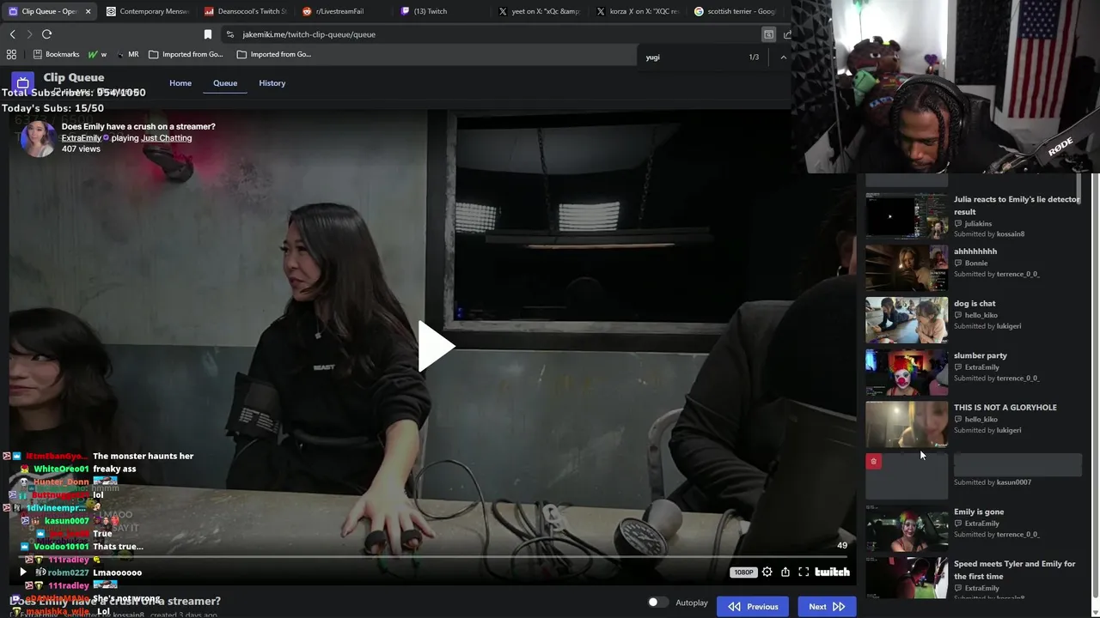
Task: Click the Bonnie channel name in queue
Action: (976, 264)
